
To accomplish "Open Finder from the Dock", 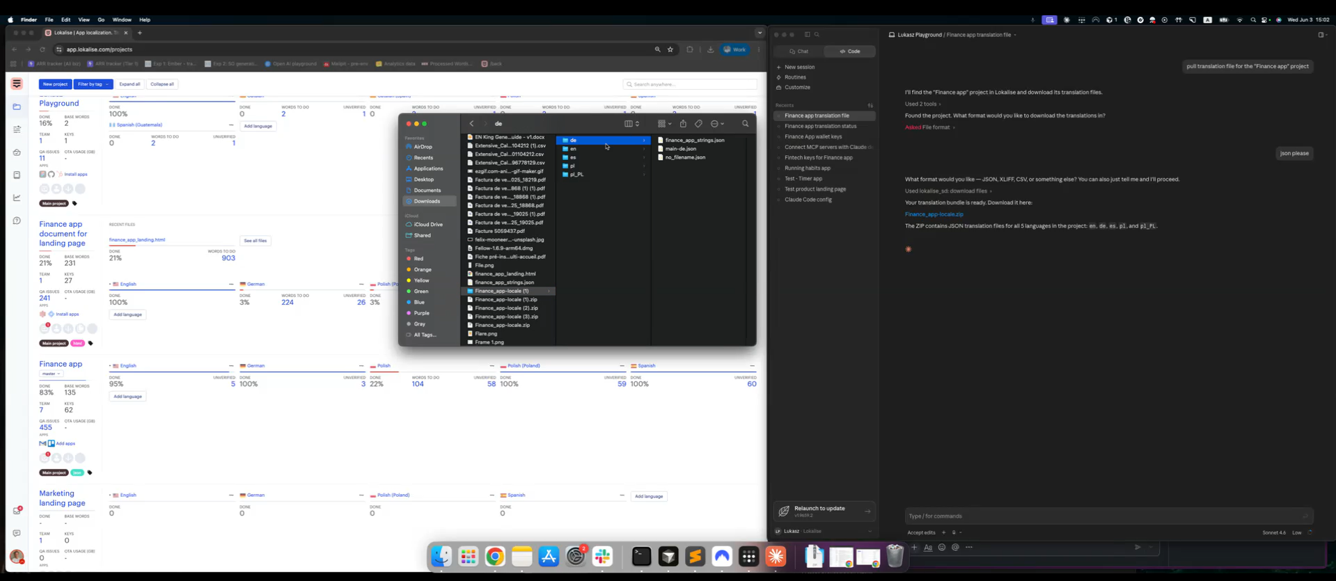I will [x=441, y=557].
